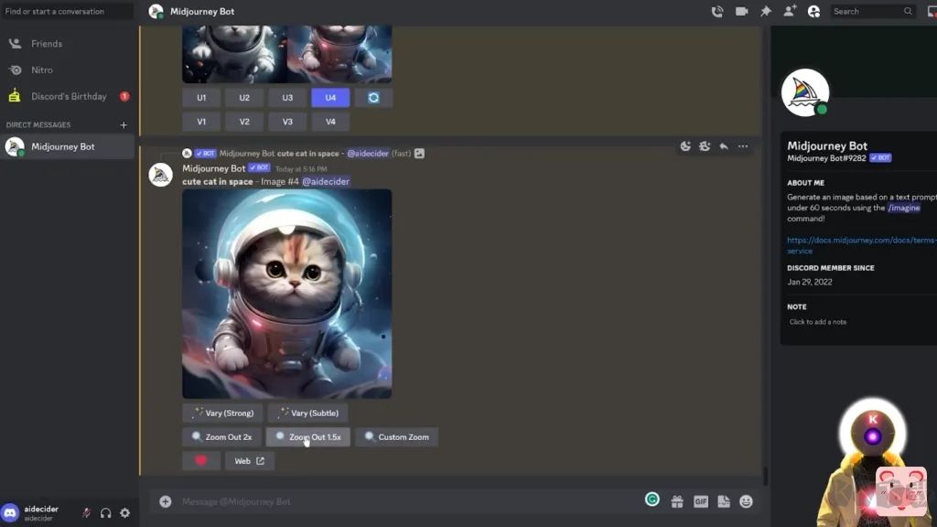Screen dimensions: 937x527
Task: Open the gift Nitro icon
Action: [677, 501]
